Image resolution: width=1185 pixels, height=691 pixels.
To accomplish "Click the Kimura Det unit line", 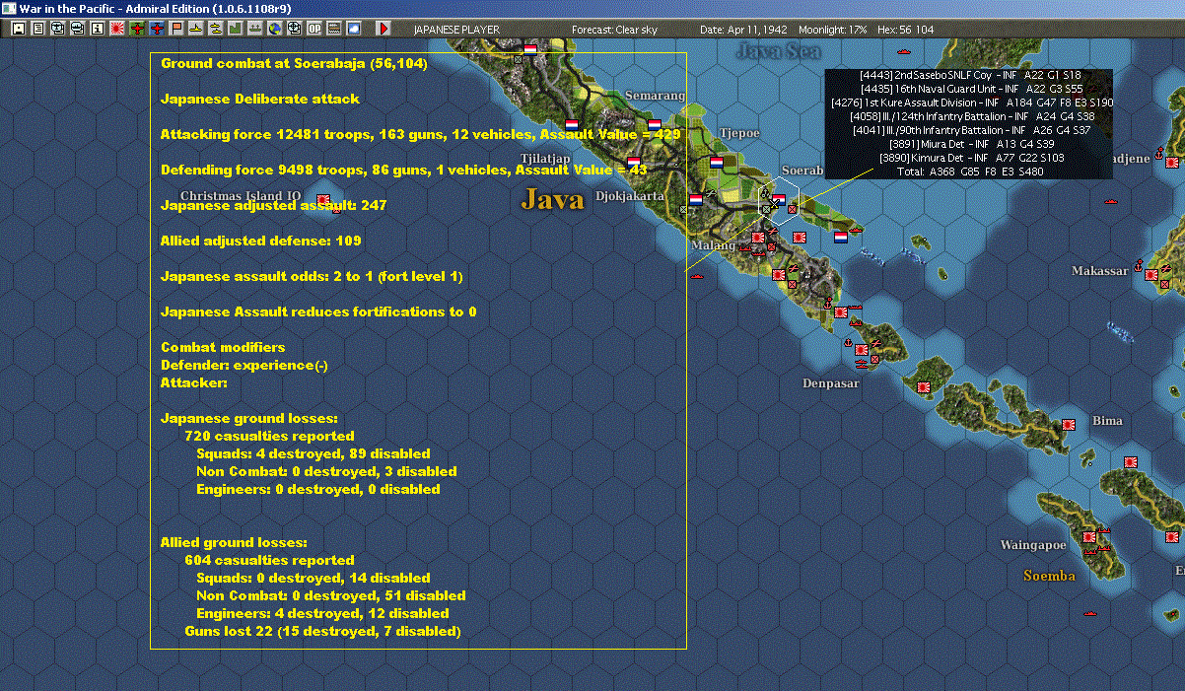I will (x=970, y=158).
